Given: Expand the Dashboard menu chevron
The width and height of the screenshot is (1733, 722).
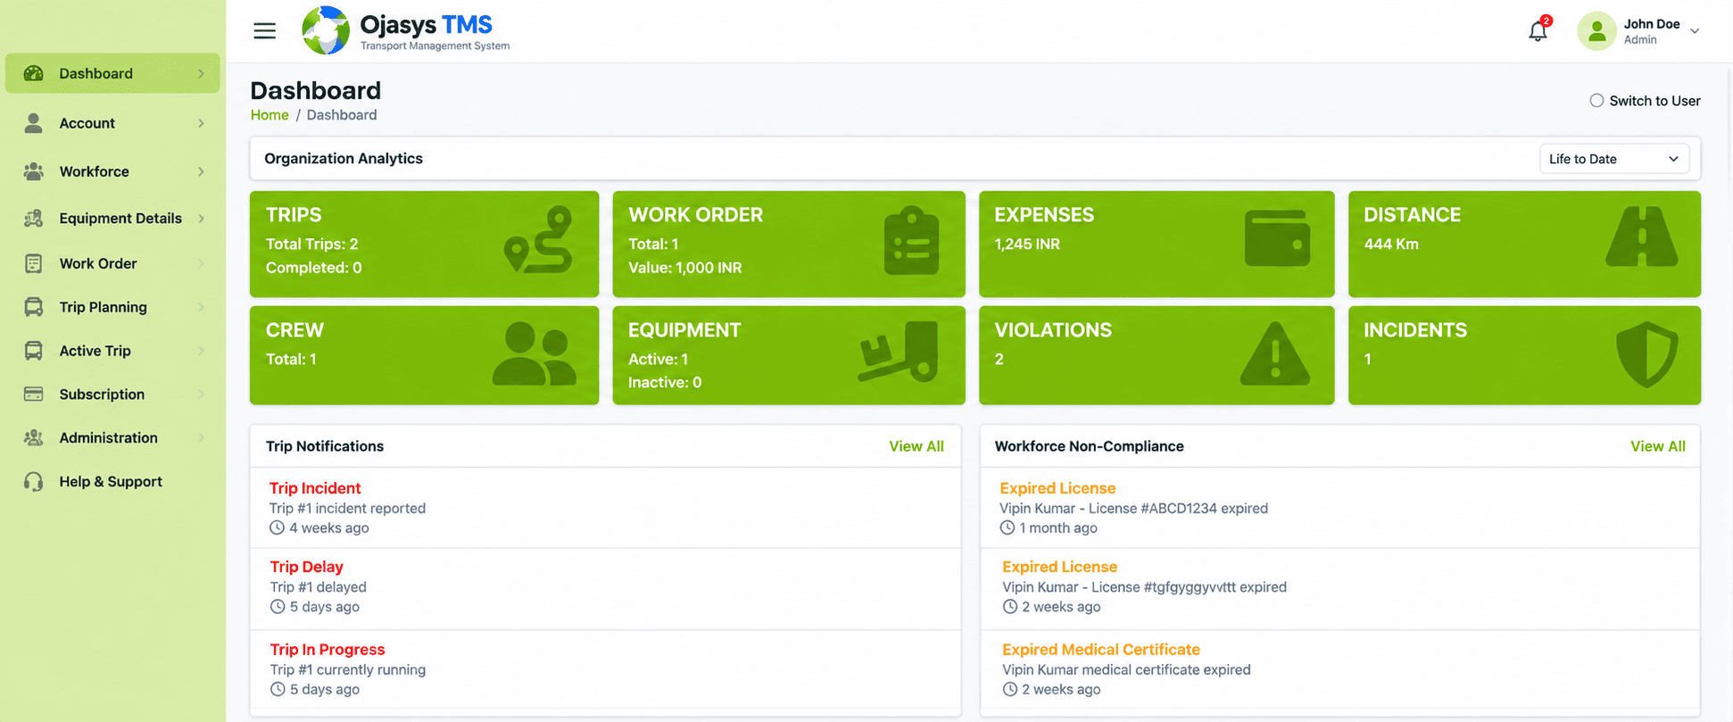Looking at the screenshot, I should (x=201, y=73).
